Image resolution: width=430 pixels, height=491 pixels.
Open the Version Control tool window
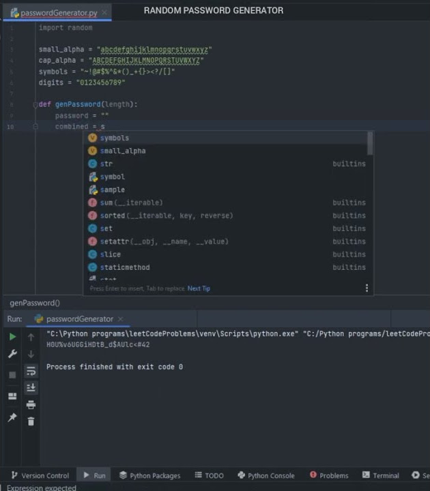tap(40, 475)
